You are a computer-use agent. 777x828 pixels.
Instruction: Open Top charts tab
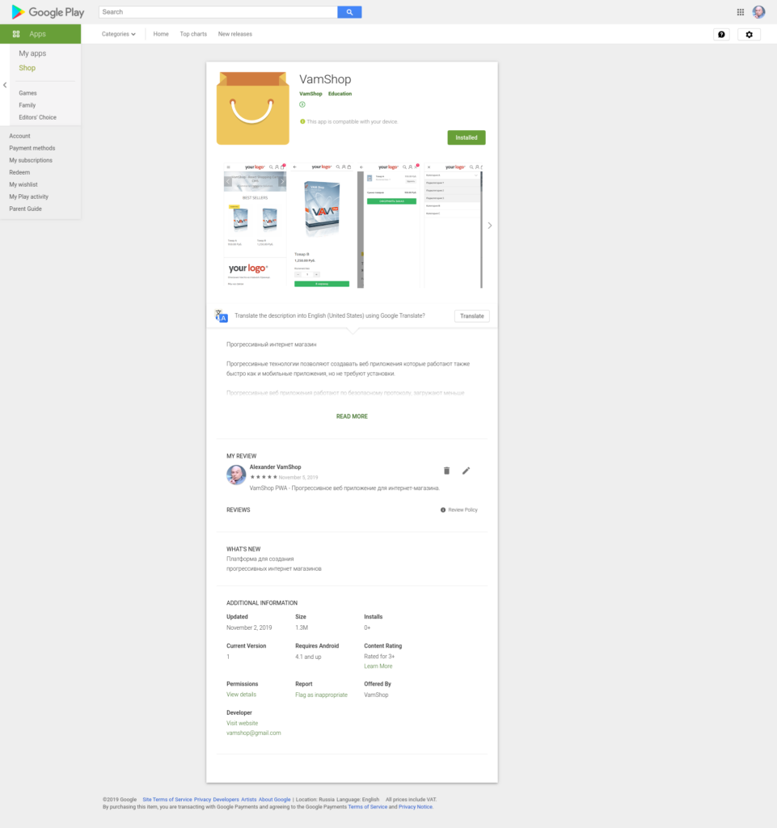point(193,34)
